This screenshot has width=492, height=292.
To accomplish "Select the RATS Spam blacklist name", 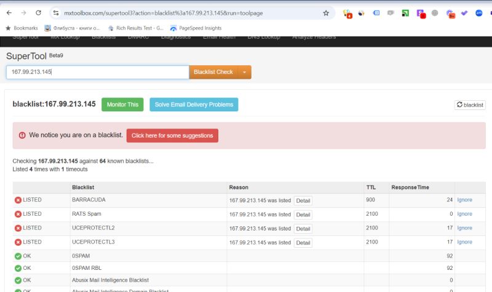I will tap(87, 214).
